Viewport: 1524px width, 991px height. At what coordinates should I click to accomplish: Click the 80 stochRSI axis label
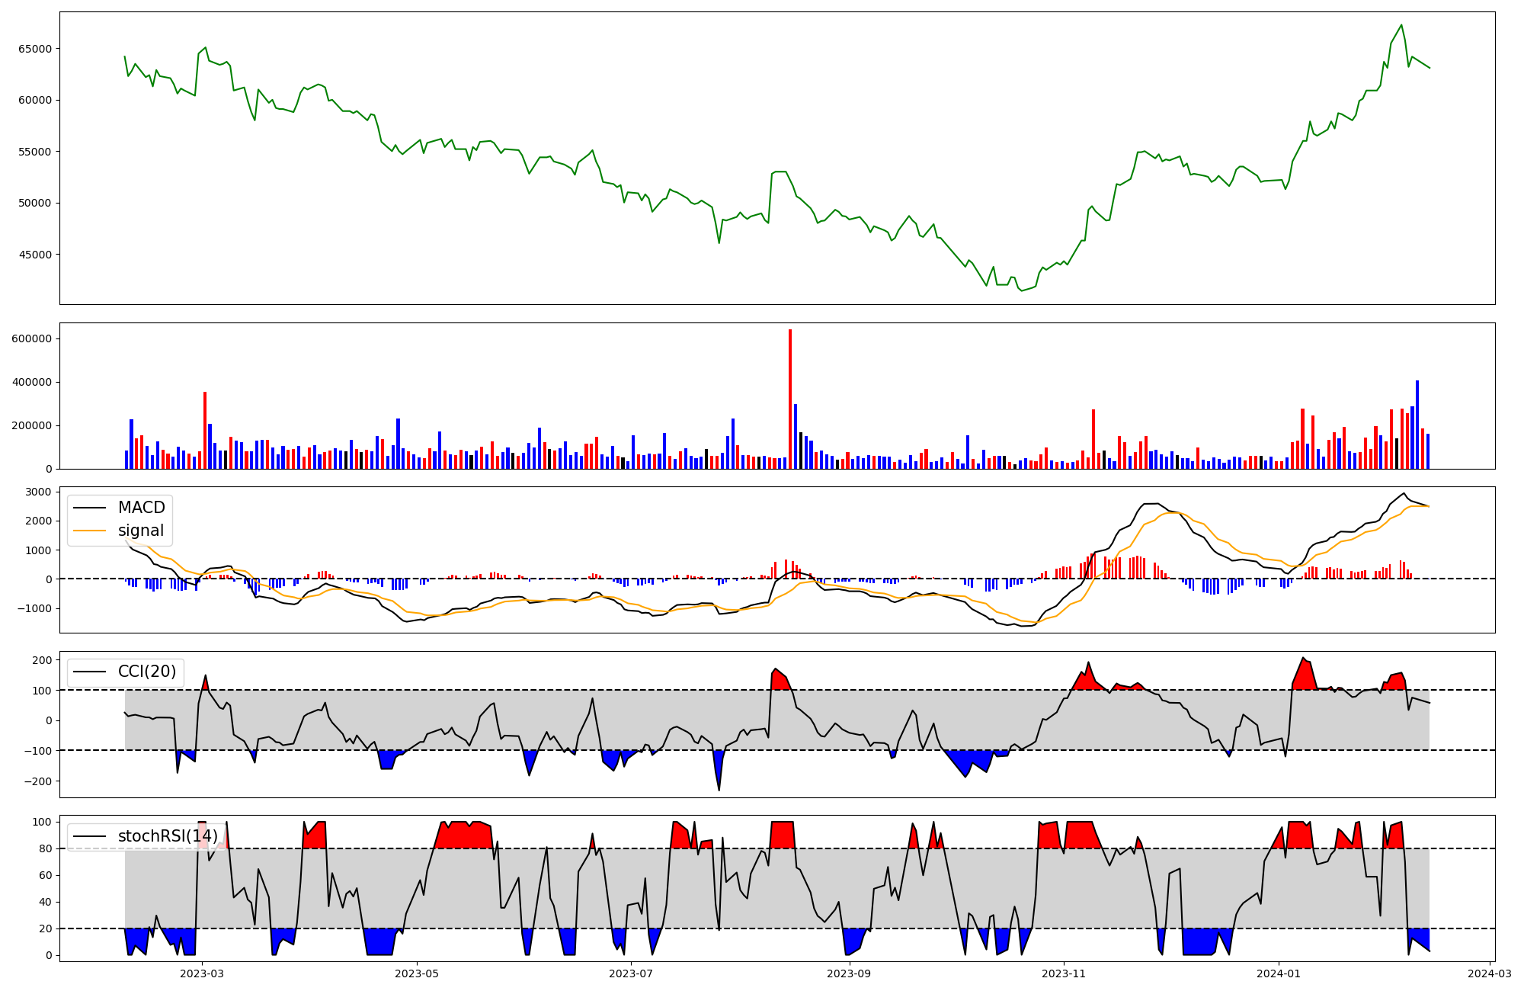pyautogui.click(x=45, y=848)
